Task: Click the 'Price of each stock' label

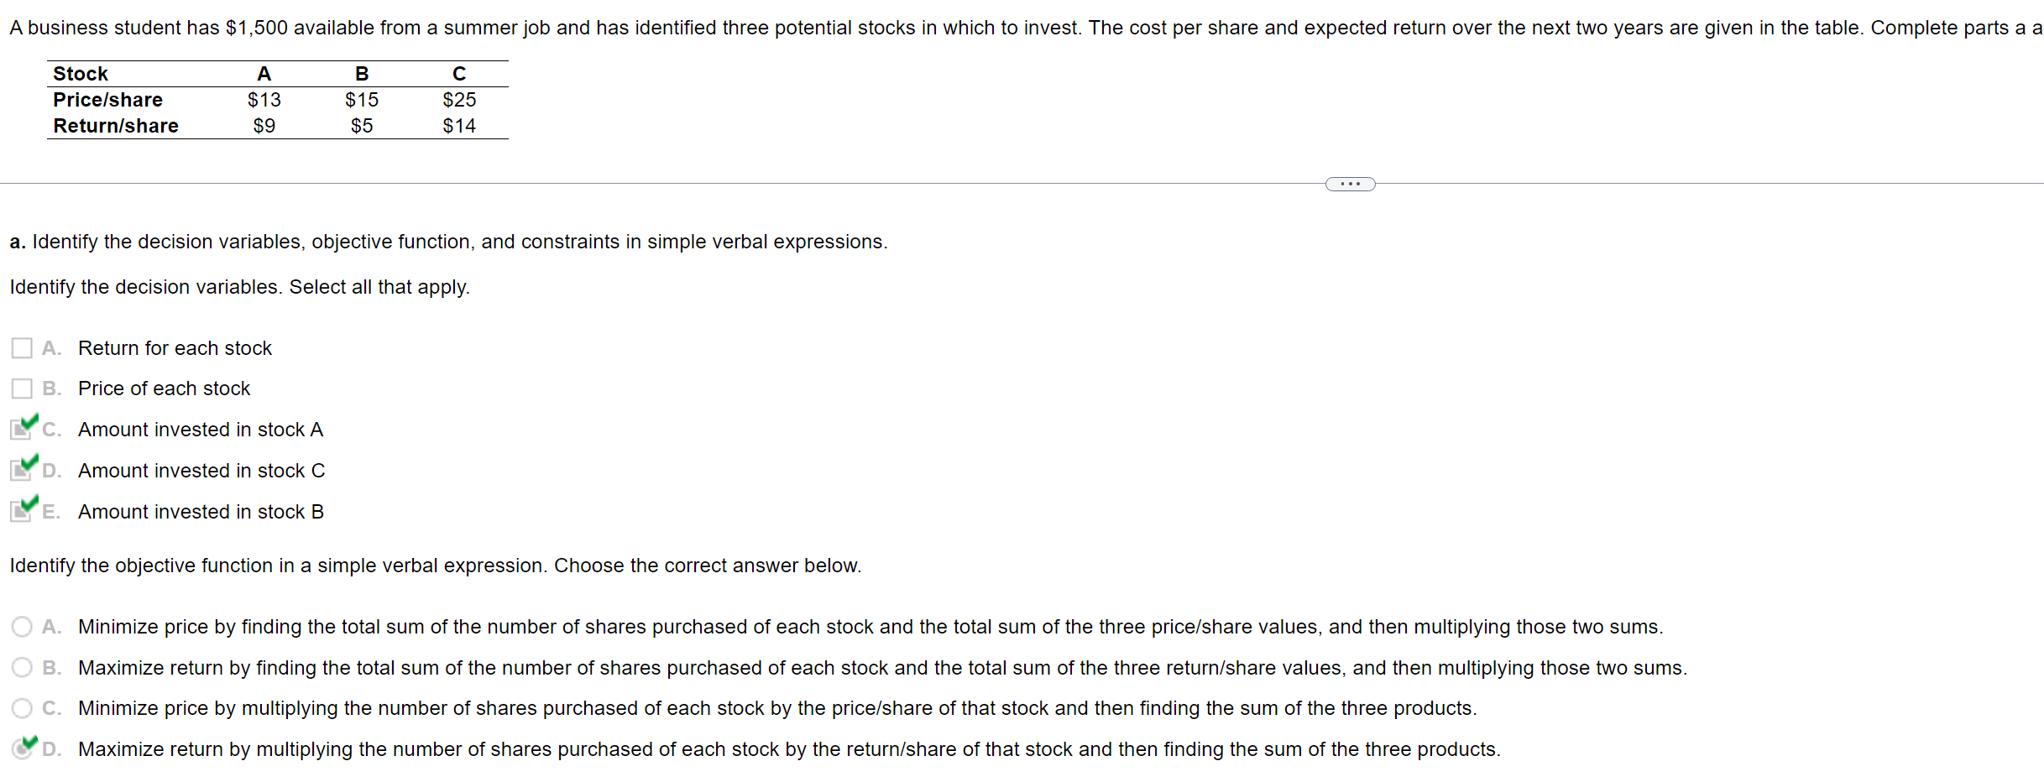Action: point(164,388)
